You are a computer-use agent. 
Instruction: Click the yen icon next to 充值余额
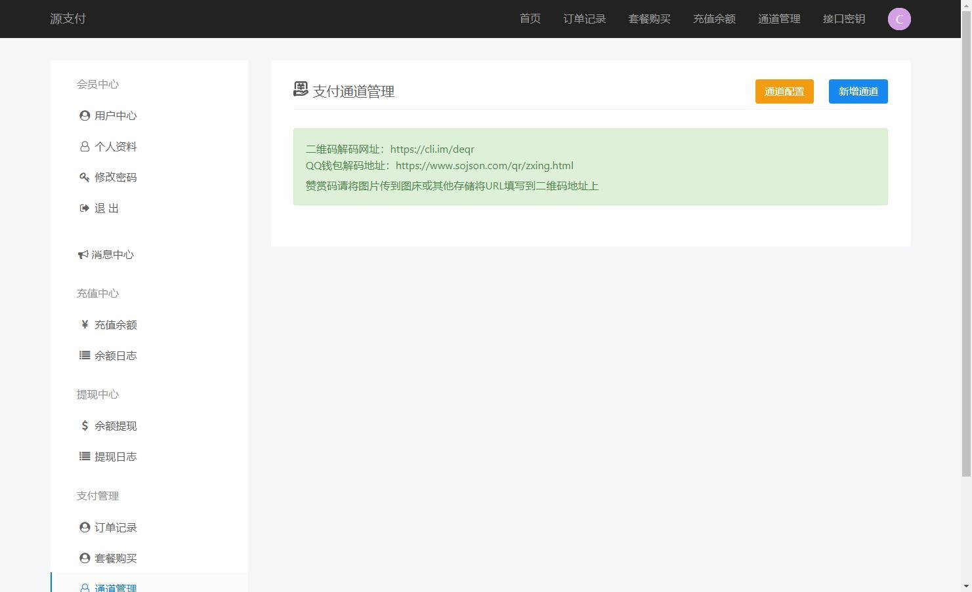coord(85,325)
